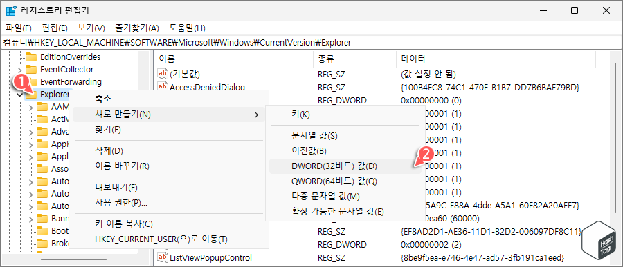Viewport: 623px width, 267px height.
Task: Open the 보기(V) menu
Action: [x=91, y=28]
